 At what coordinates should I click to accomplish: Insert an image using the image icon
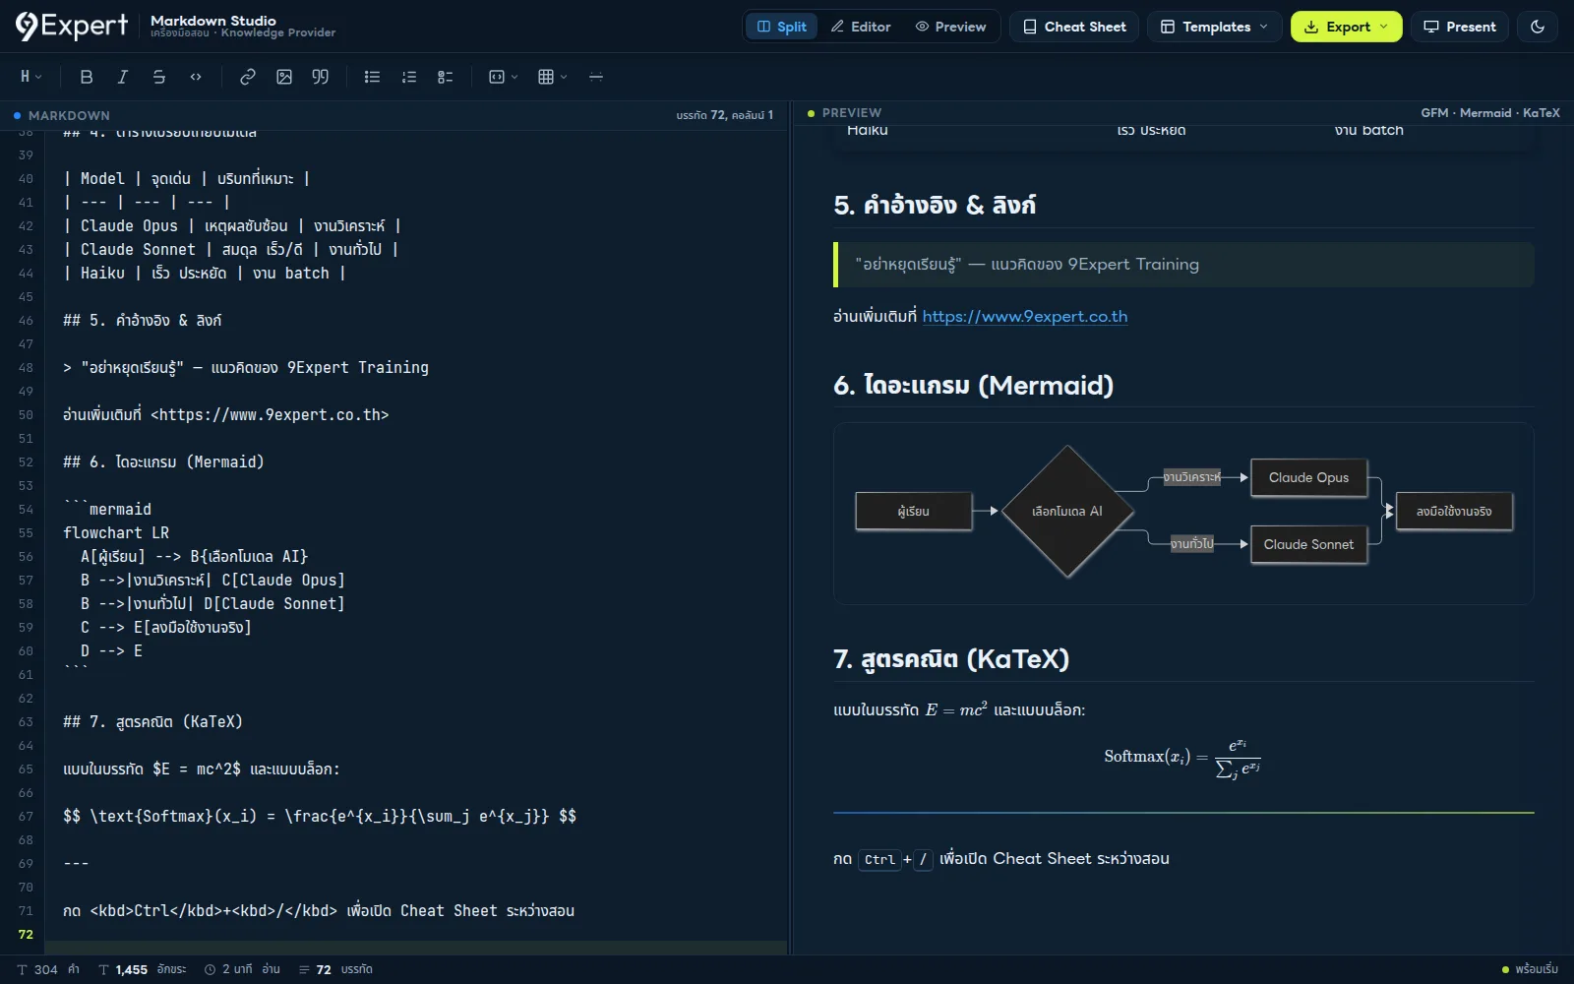click(284, 77)
